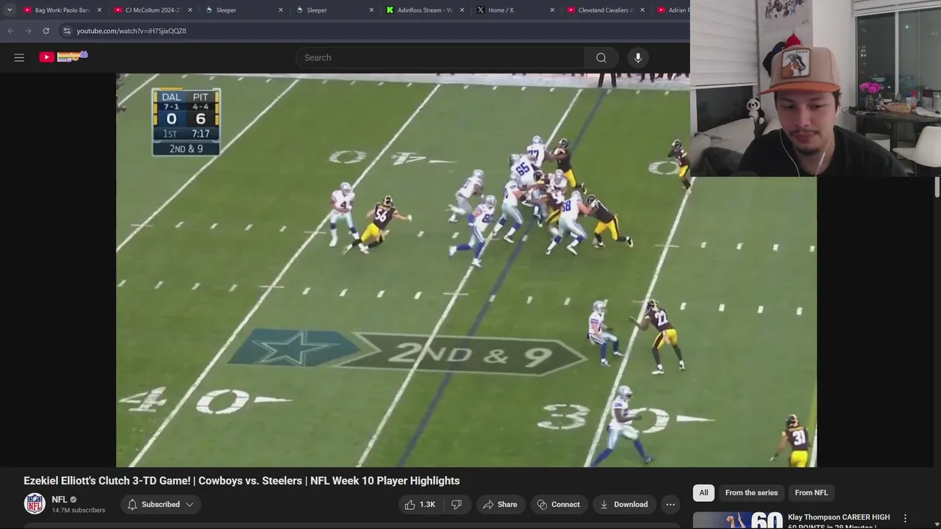Click the YouTube logo to go home
Screen dimensions: 941x529
(63, 57)
